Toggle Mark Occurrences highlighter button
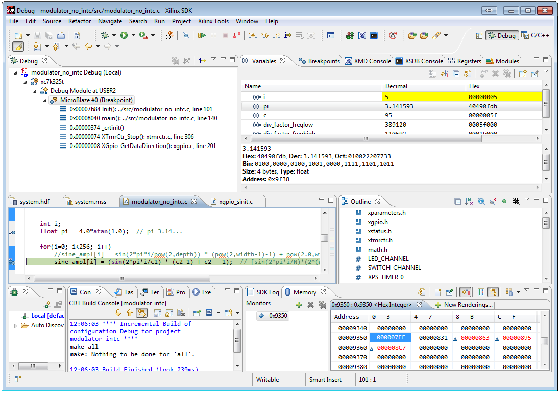The height and width of the screenshot is (393, 560). coord(18,46)
